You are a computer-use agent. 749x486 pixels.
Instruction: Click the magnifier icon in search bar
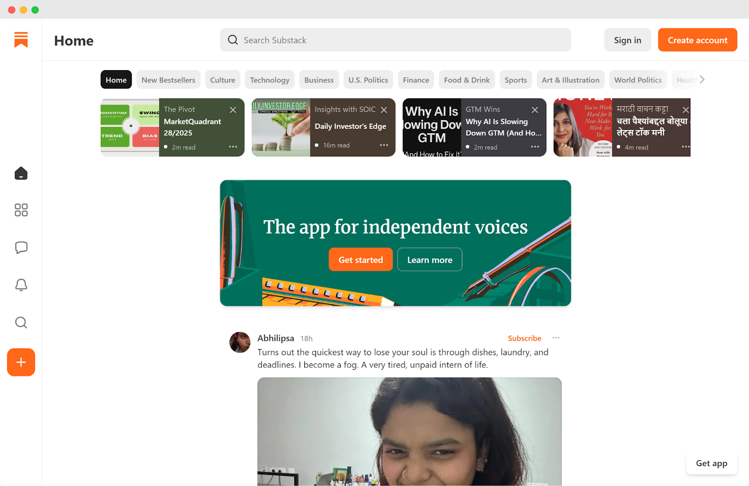[x=233, y=40]
